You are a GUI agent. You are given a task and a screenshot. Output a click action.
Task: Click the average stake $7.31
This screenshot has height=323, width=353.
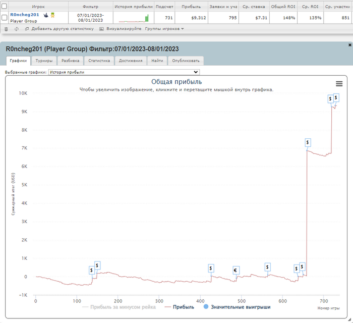[261, 18]
